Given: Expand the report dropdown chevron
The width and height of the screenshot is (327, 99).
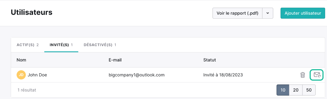Looking at the screenshot, I should click(x=268, y=13).
